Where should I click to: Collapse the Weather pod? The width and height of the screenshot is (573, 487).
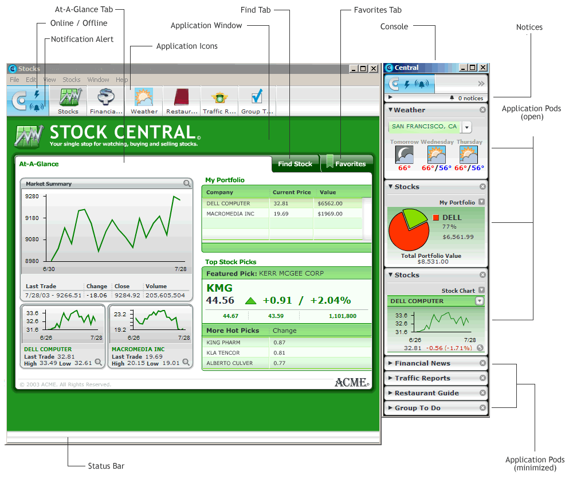pos(391,109)
